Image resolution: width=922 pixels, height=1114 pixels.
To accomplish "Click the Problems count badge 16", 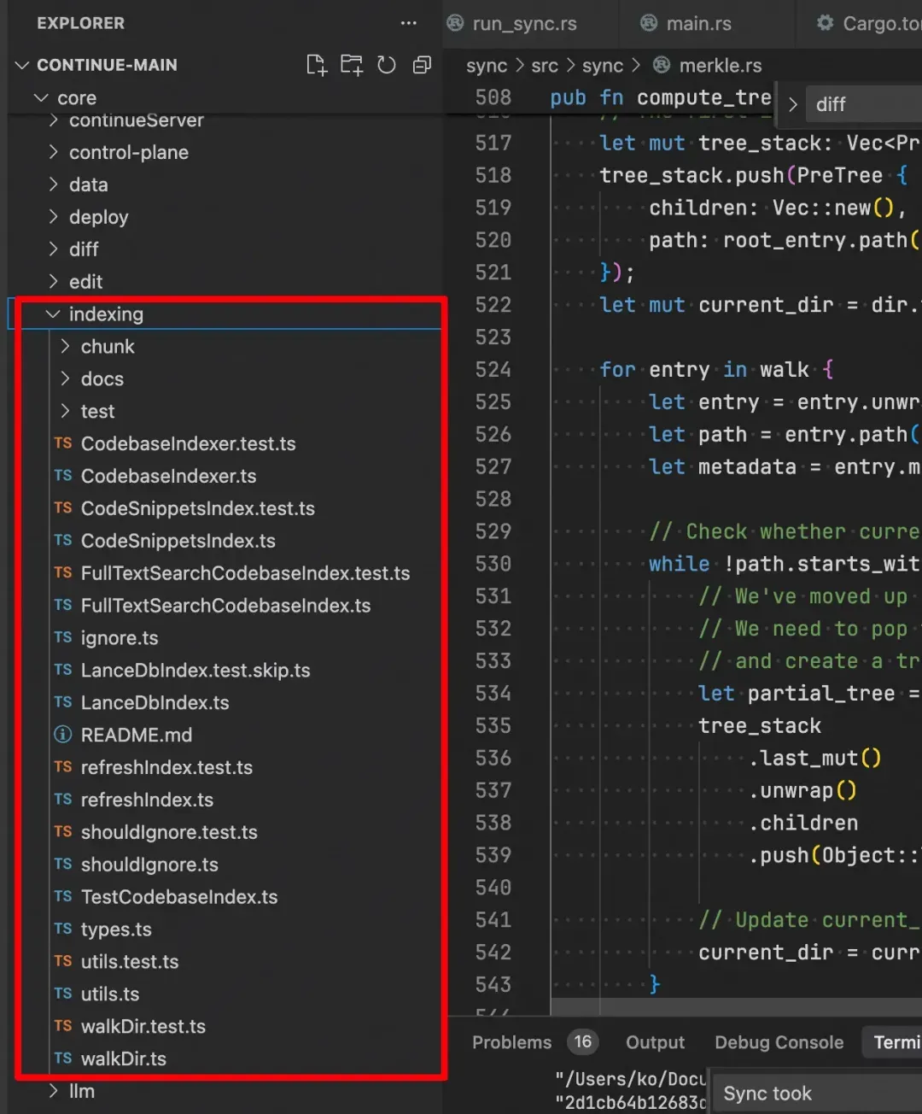I will pos(583,1041).
